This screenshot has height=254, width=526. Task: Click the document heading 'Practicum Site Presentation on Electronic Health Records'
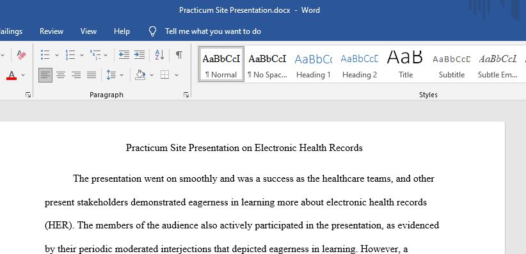[x=244, y=148]
